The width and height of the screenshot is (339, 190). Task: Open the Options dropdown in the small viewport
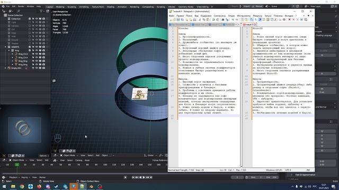coord(44,156)
